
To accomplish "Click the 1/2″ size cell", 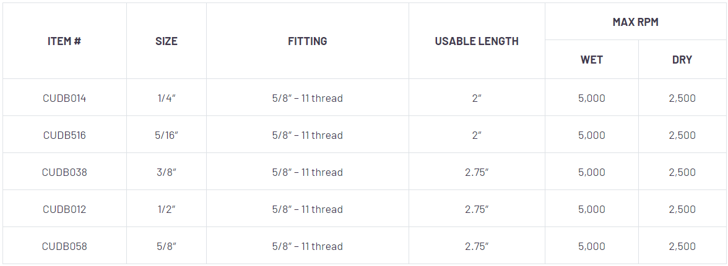I will click(166, 209).
